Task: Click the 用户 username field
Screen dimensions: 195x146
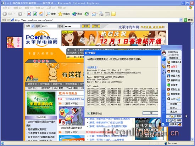Action: click(49, 26)
